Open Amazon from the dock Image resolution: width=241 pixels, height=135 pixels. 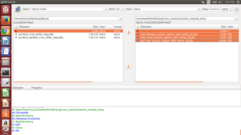pos(6,123)
